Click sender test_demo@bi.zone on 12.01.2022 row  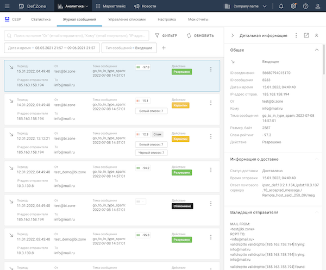[70, 172]
